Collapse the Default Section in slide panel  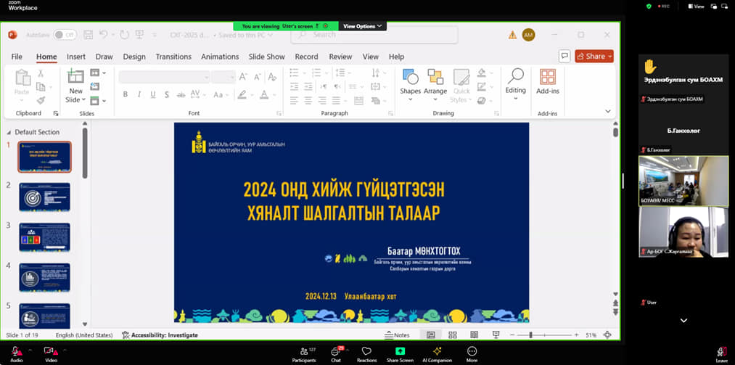[9, 132]
